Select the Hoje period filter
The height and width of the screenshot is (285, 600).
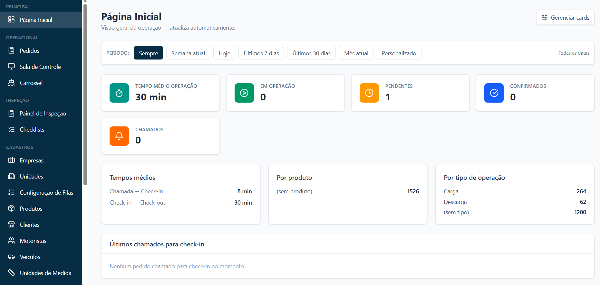[x=224, y=53]
